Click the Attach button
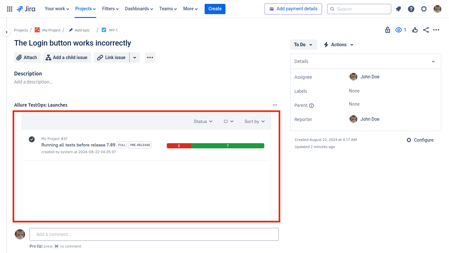 point(27,57)
